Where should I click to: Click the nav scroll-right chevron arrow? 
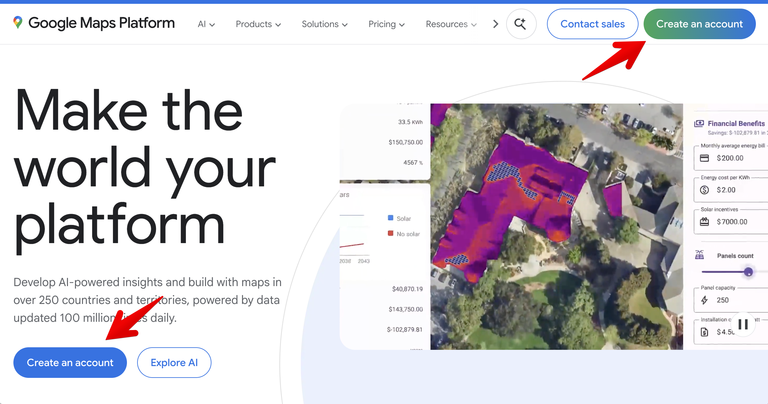pos(495,24)
